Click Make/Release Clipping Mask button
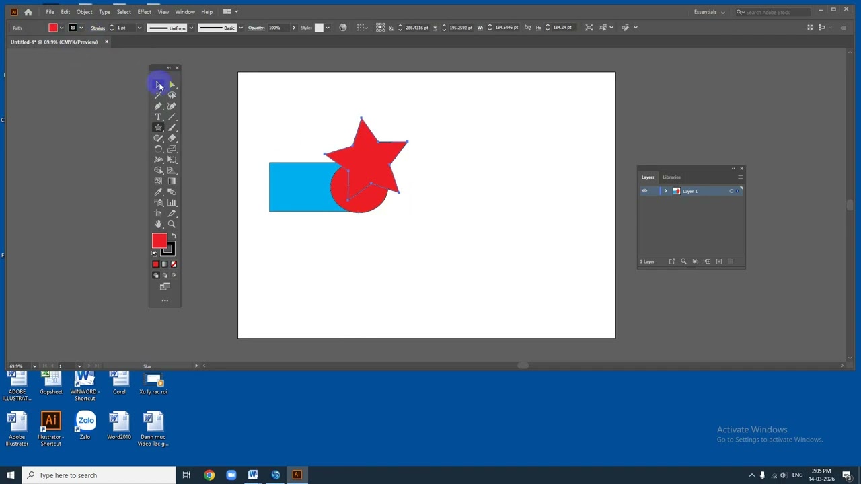861x484 pixels. point(695,261)
